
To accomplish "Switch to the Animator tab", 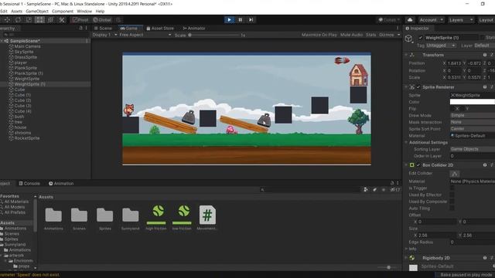I will coord(194,29).
